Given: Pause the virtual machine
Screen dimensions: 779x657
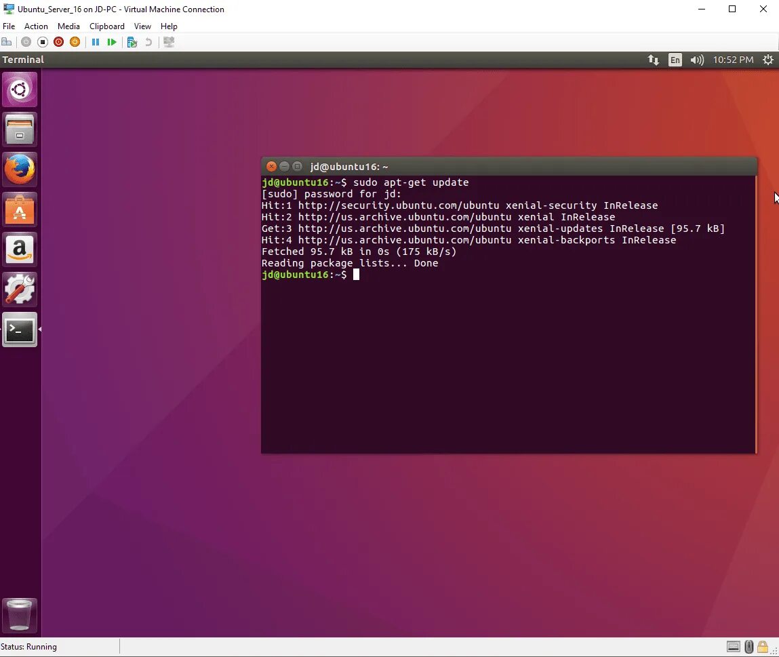Looking at the screenshot, I should (x=96, y=42).
